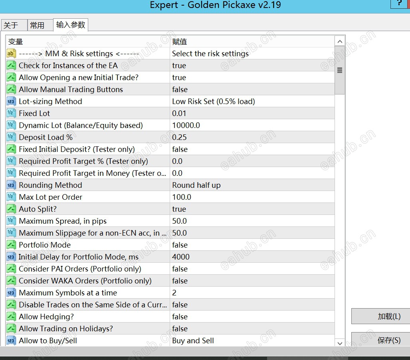This screenshot has width=410, height=360.
Task: Click the icon beside Dynamic Lot (Balance/Equity based)
Action: coord(11,125)
